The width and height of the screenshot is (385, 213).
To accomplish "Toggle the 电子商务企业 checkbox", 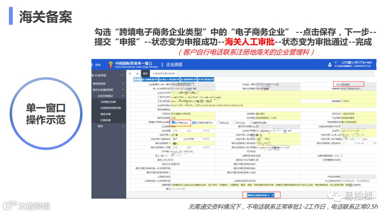I will point(173,122).
